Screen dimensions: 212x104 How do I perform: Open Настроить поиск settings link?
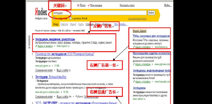127,5
